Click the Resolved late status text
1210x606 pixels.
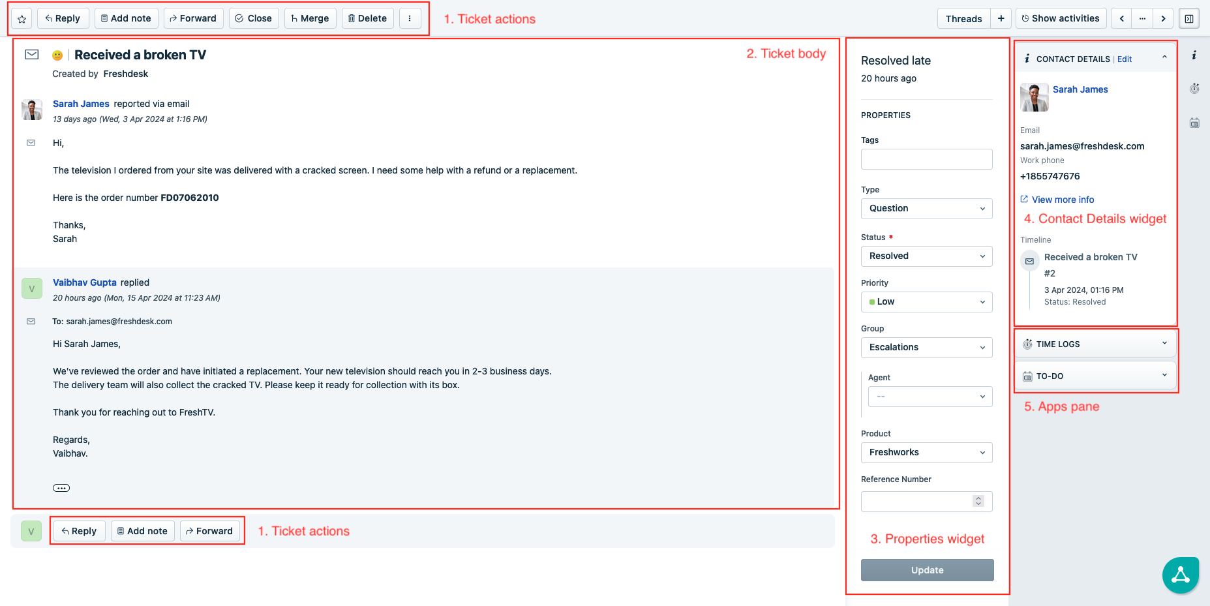click(896, 61)
